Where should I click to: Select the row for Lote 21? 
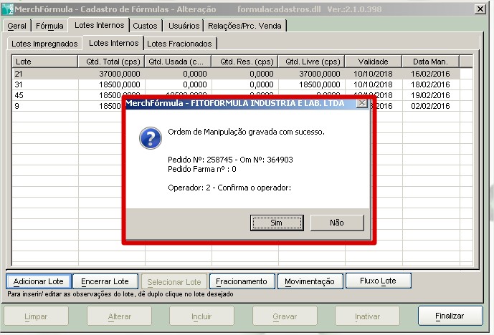(43, 74)
